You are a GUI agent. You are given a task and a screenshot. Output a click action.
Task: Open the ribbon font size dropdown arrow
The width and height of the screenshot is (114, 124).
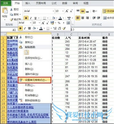click(x=63, y=11)
